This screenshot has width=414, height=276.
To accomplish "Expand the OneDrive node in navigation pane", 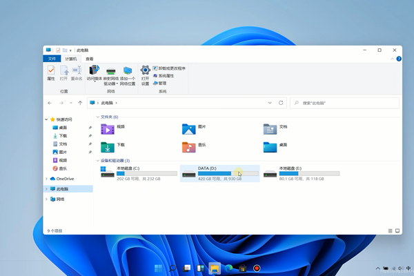I will click(46, 179).
